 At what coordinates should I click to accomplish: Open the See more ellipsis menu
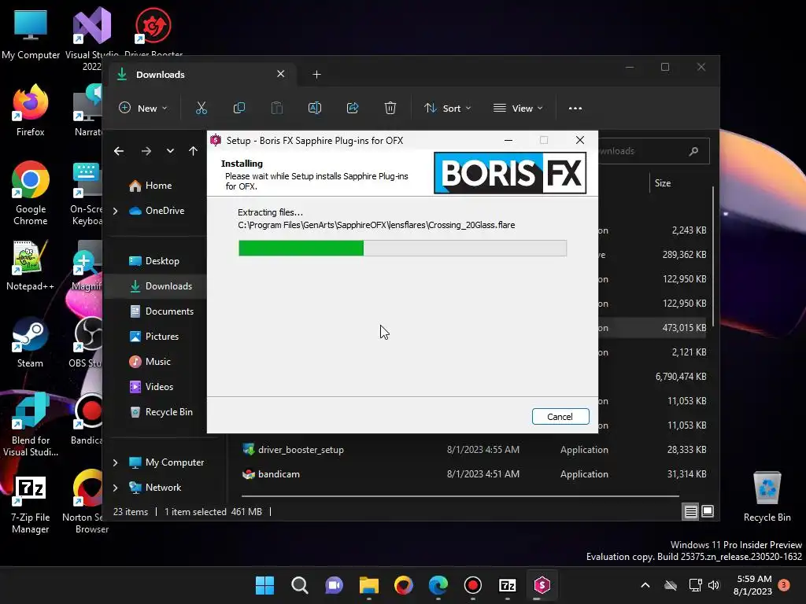575,108
